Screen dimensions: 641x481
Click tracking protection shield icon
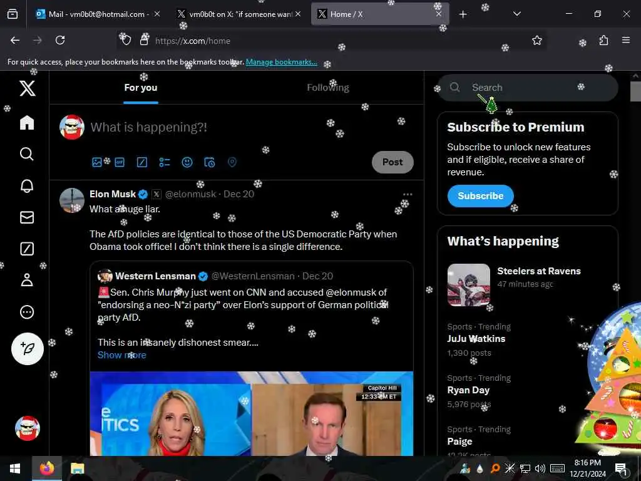[x=126, y=40]
